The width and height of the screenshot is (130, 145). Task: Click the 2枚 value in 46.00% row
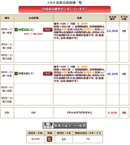(124, 74)
